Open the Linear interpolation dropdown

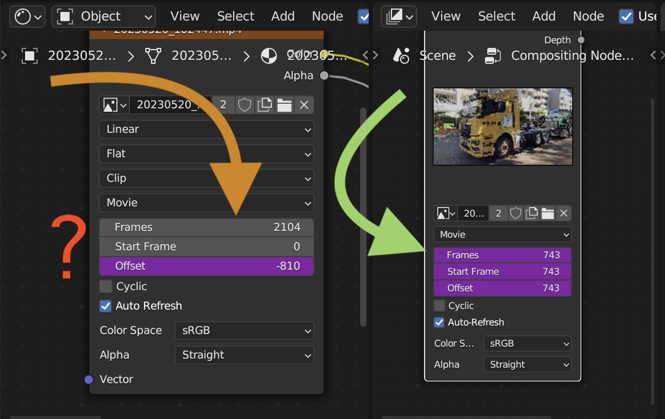(x=206, y=129)
